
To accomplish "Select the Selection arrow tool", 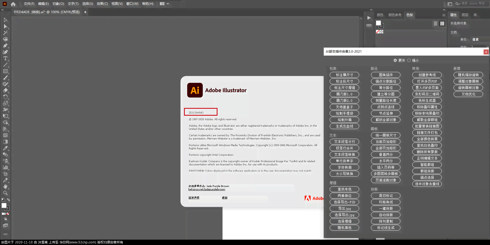I will (5, 20).
